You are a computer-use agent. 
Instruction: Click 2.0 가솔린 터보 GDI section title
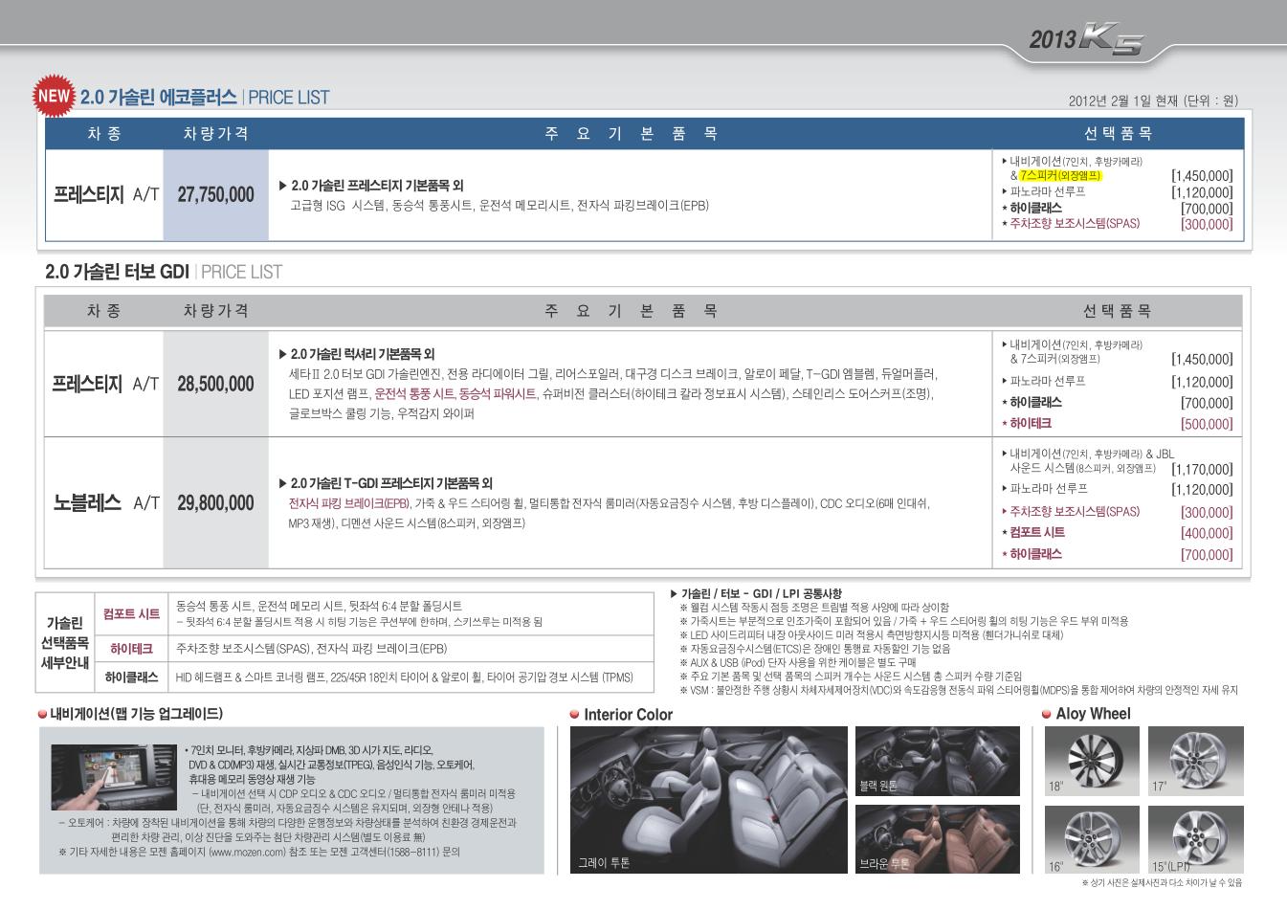click(x=117, y=272)
